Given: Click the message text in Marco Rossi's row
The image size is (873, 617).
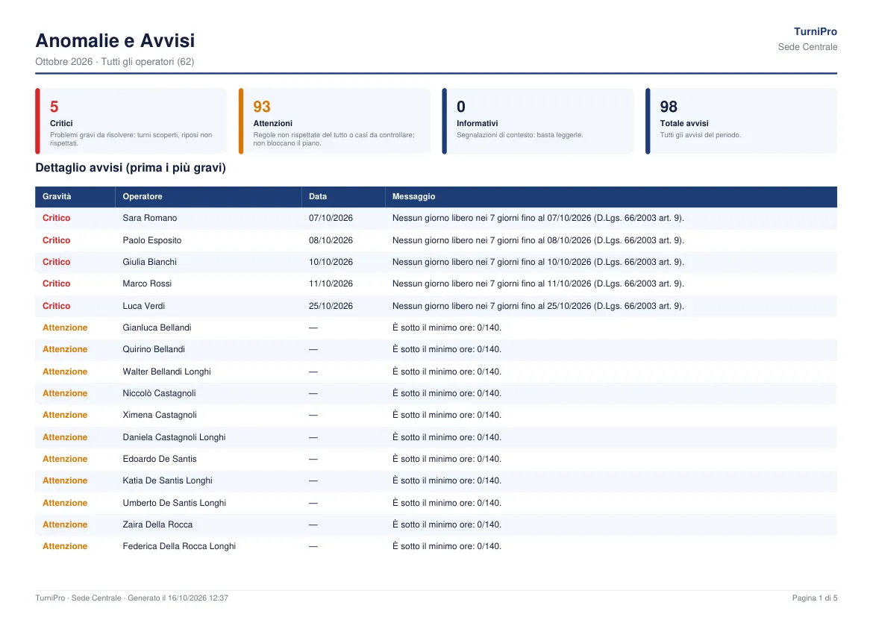Looking at the screenshot, I should click(539, 284).
